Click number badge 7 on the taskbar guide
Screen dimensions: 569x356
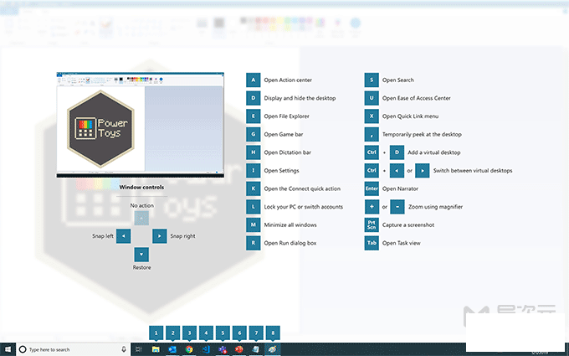click(x=256, y=333)
